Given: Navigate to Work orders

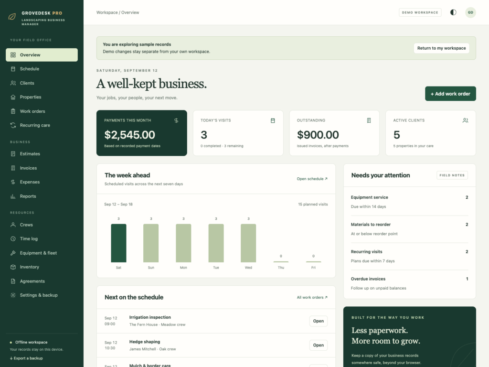Looking at the screenshot, I should coord(42,111).
